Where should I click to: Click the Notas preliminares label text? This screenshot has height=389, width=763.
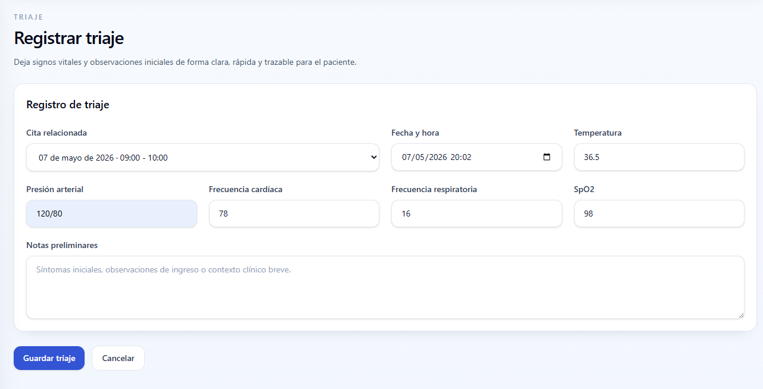(62, 245)
